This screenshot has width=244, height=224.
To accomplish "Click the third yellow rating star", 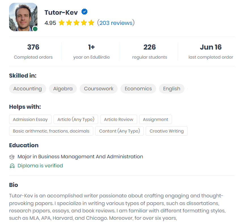I will tap(77, 23).
